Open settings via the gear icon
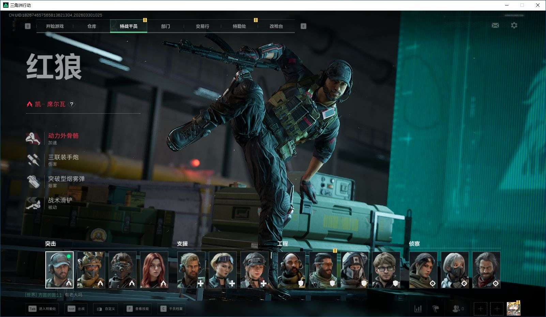The image size is (546, 317). (x=514, y=26)
